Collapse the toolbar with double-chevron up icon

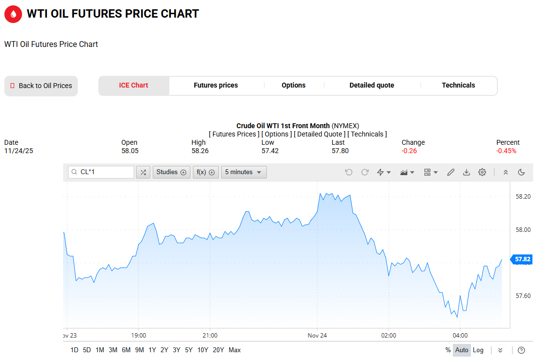pyautogui.click(x=506, y=172)
